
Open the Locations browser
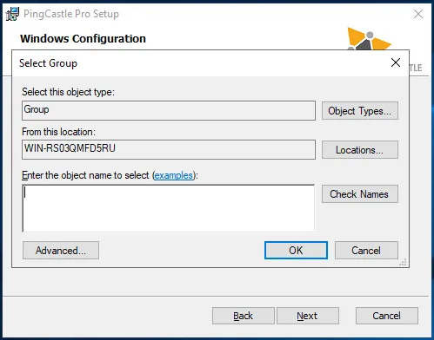click(x=360, y=150)
